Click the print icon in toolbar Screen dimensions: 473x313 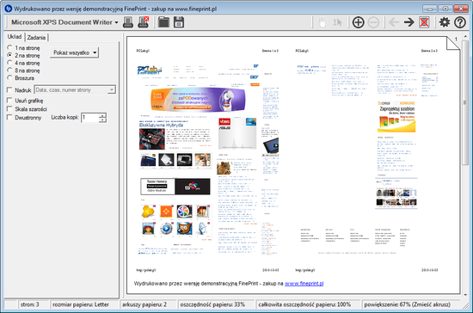[128, 22]
